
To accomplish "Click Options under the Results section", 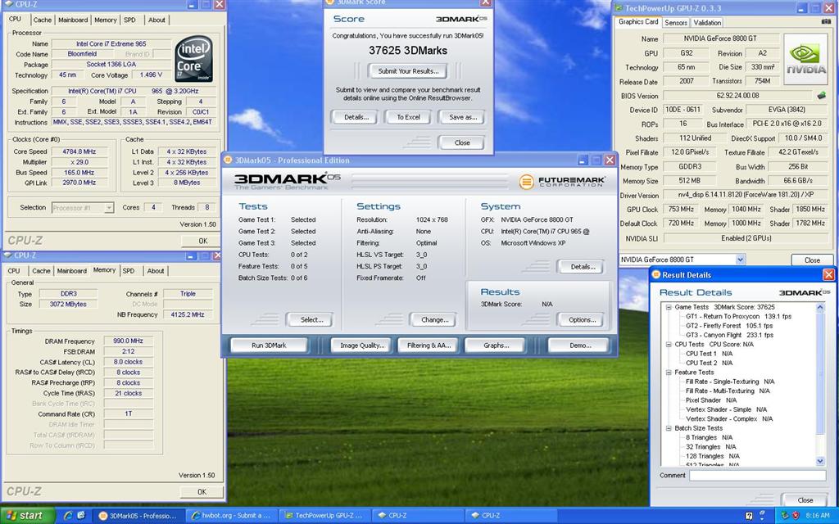I will coord(581,320).
